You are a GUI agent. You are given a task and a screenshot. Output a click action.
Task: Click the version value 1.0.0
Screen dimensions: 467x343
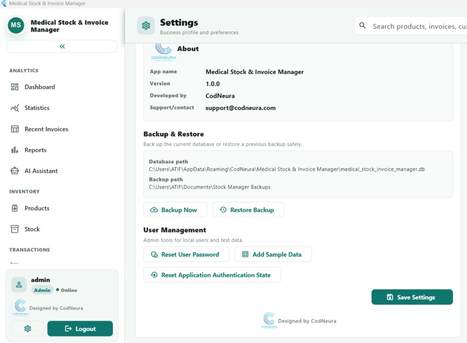[x=213, y=84]
